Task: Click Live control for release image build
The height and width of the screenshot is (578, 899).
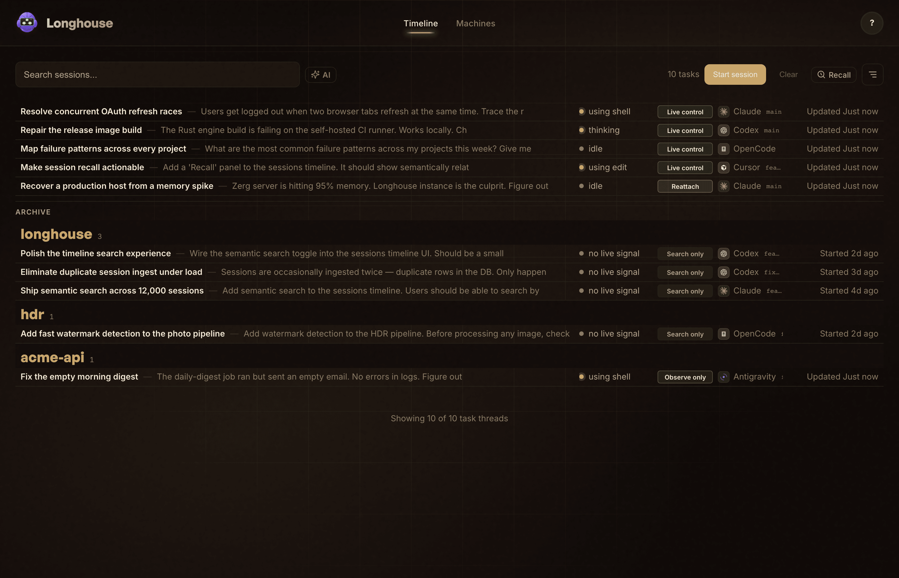Action: (685, 131)
